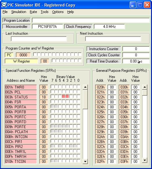
Task: Click SFR list scroll up arrow
Action: pyautogui.click(x=85, y=87)
